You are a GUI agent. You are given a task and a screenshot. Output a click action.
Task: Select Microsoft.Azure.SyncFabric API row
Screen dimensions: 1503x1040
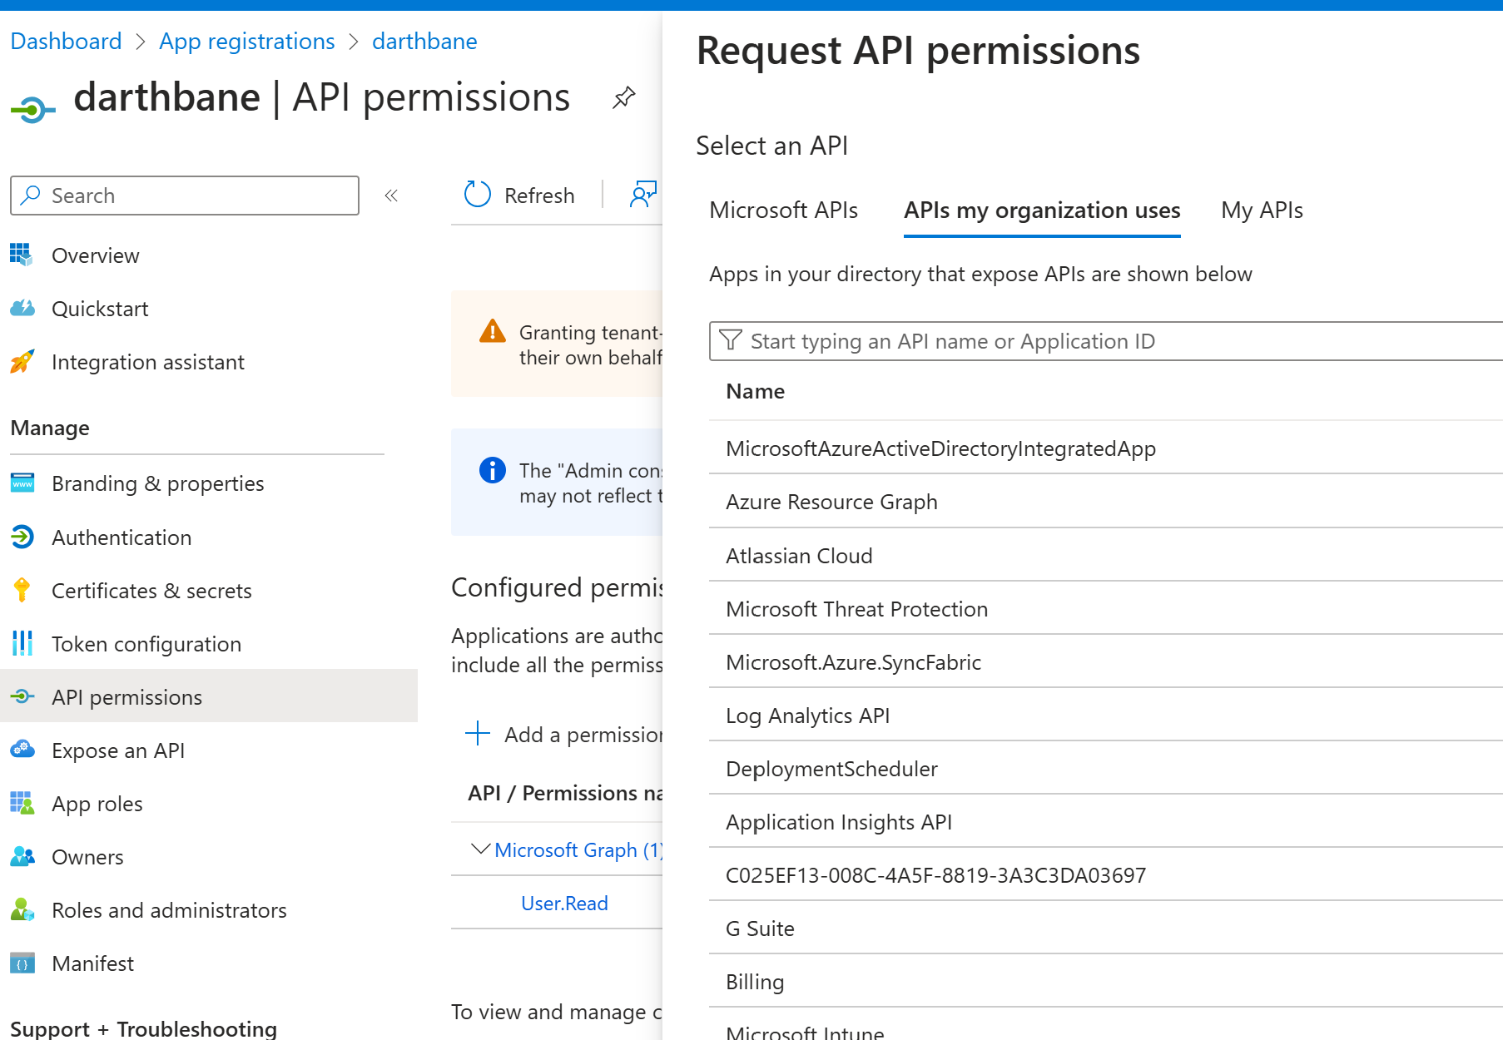(x=1106, y=661)
